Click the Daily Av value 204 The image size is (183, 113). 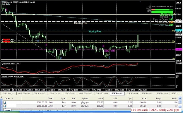pos(171,25)
